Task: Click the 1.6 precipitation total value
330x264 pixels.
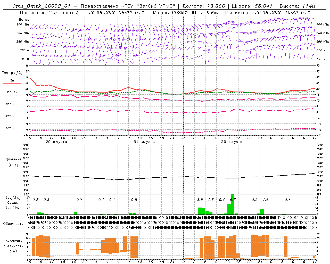Action: tap(266, 200)
